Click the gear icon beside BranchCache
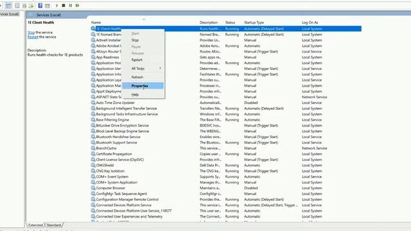The image size is (411, 231). tap(93, 148)
